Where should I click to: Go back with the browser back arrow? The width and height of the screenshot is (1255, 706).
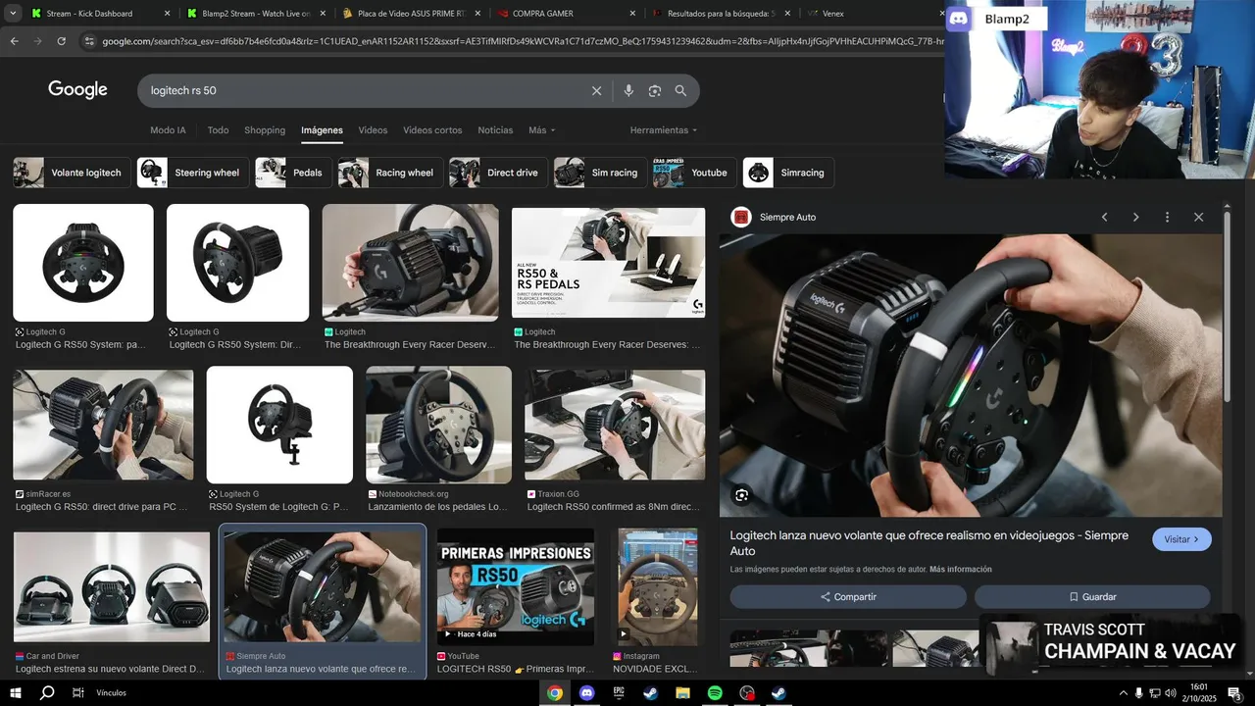pos(14,41)
